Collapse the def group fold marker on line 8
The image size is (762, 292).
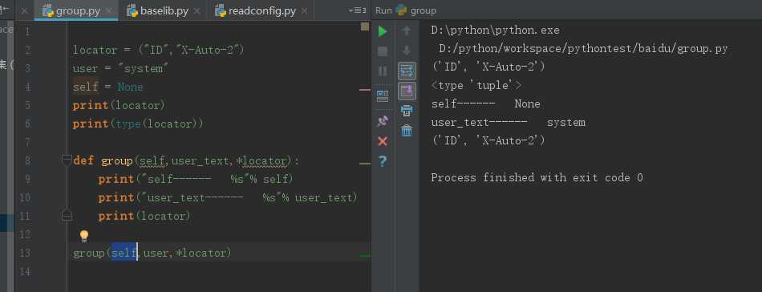coord(67,160)
